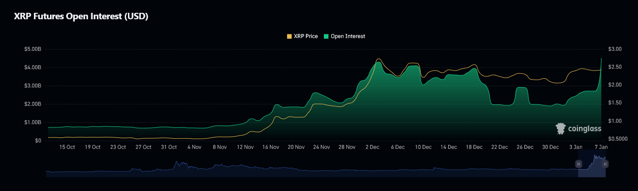Toggle the Open Interest legend entry

tap(344, 36)
